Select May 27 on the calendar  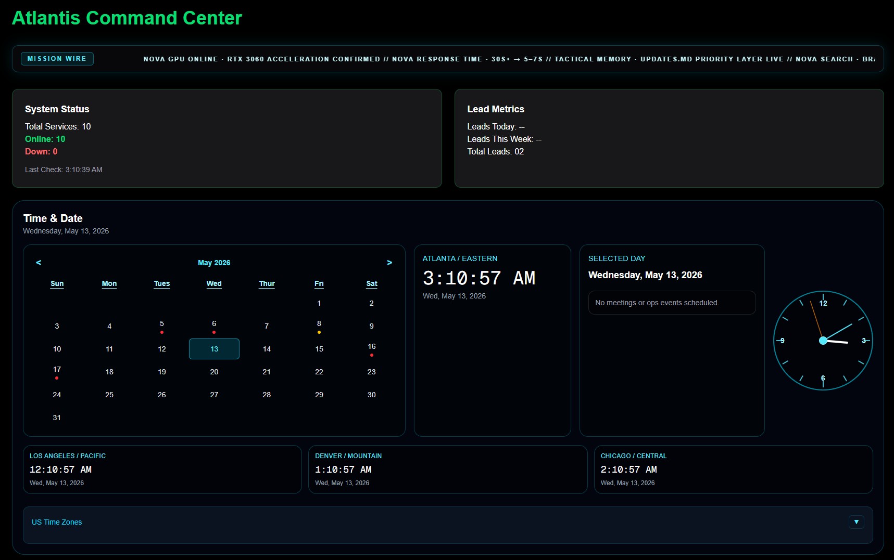coord(214,395)
